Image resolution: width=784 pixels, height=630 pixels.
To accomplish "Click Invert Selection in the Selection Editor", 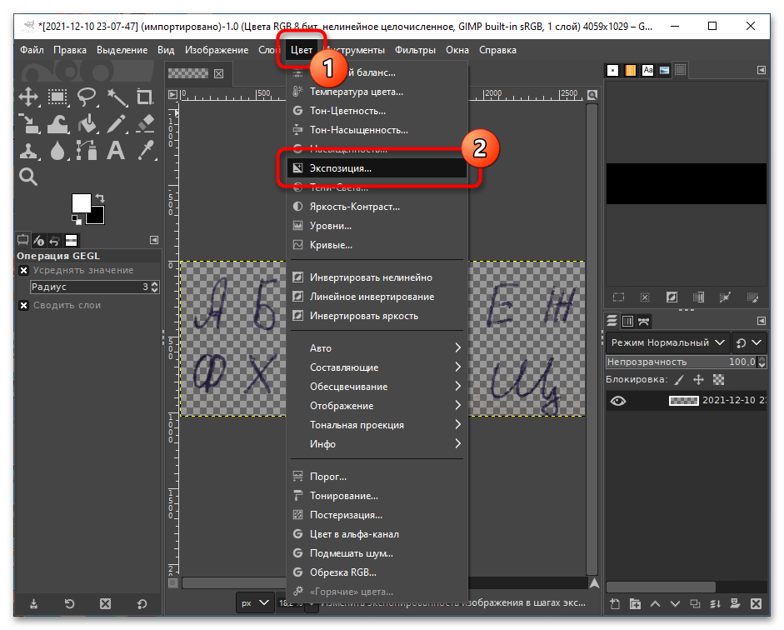I will coord(672,297).
